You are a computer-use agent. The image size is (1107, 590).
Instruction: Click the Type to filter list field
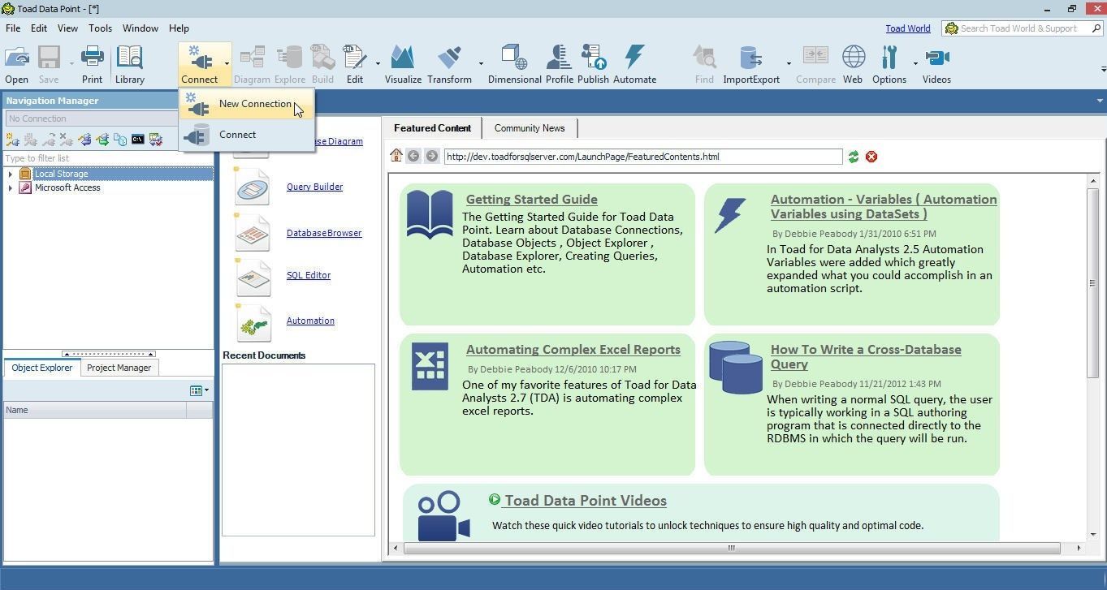(108, 158)
